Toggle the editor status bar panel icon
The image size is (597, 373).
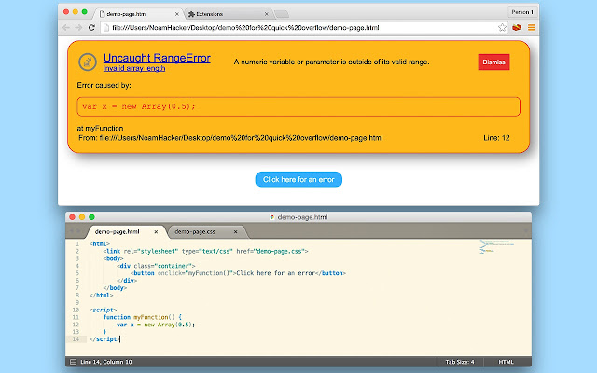point(73,362)
